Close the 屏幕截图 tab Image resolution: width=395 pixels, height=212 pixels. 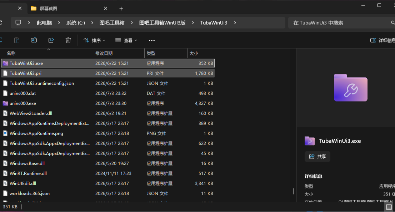coord(106,9)
